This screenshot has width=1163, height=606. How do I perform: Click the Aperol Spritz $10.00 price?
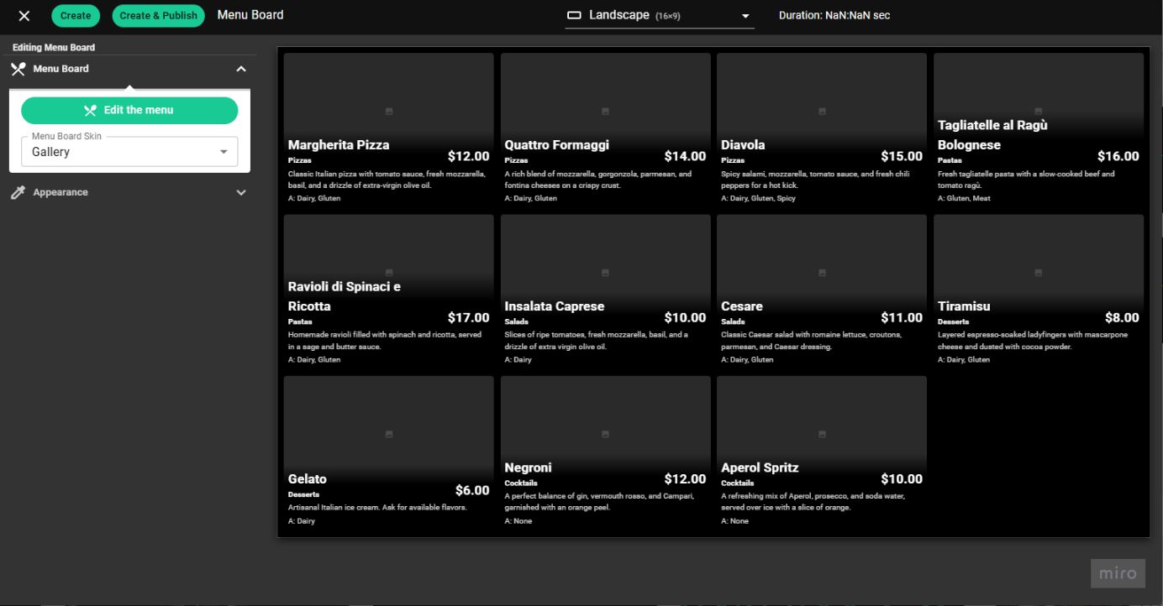(902, 478)
